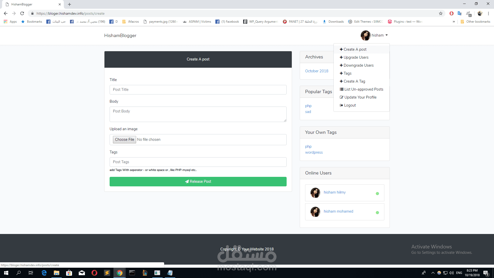The height and width of the screenshot is (278, 494).
Task: Open Chrome's three-dot menu
Action: (488, 13)
